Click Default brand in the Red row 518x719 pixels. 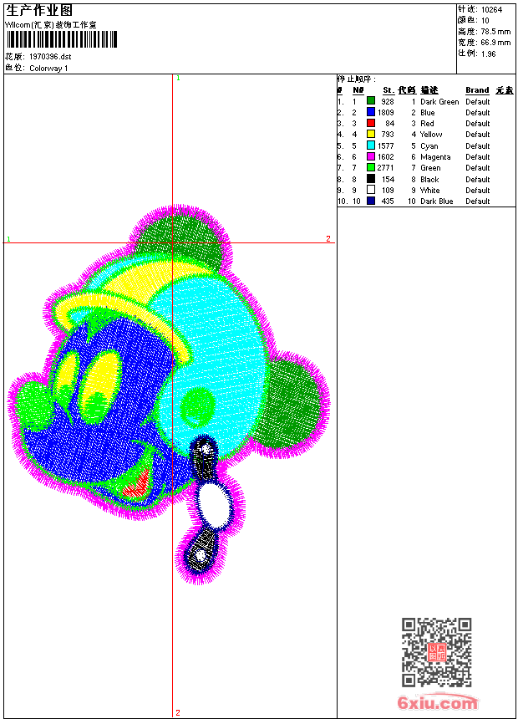(478, 124)
